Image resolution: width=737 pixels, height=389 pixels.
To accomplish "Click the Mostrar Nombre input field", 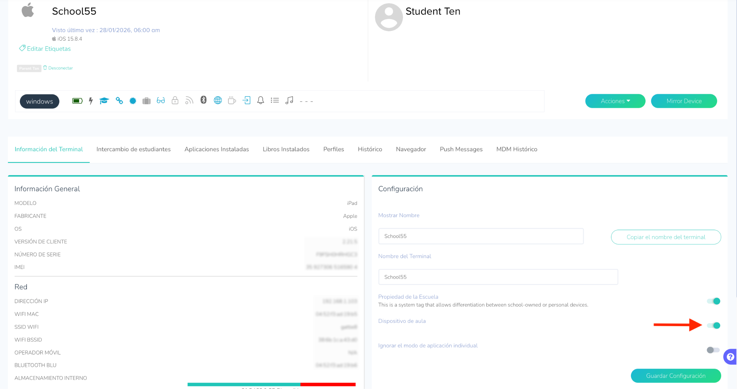I will pos(480,236).
